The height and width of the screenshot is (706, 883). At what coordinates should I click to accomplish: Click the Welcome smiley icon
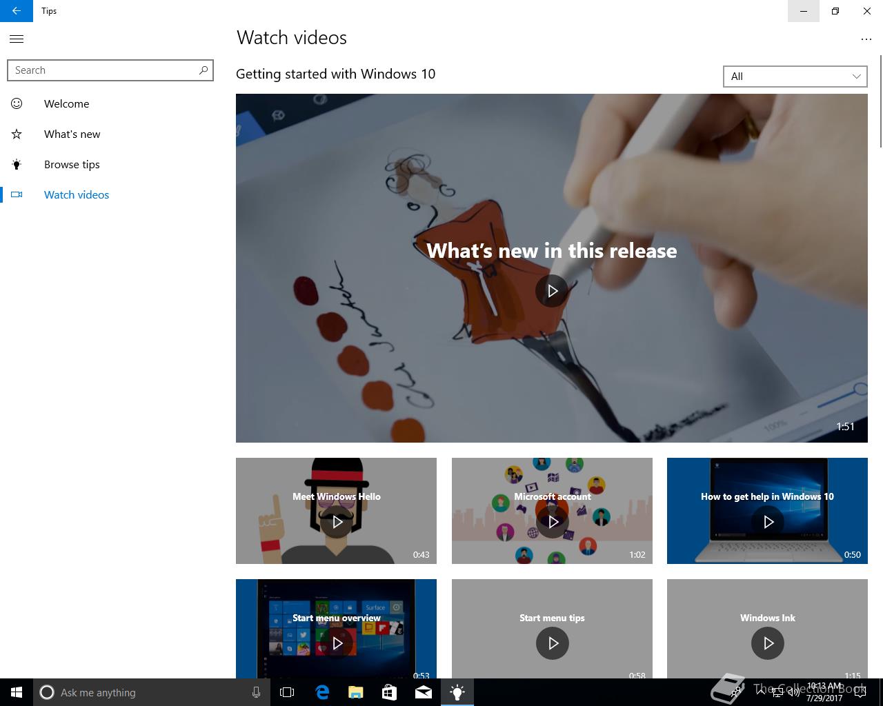[17, 103]
